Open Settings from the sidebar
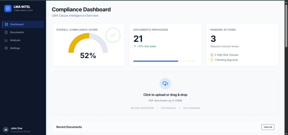288x135 pixels. tap(23, 48)
